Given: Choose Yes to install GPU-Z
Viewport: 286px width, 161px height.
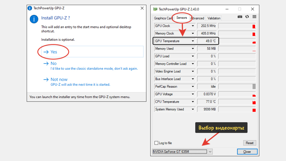Looking at the screenshot, I should [x=92, y=52].
